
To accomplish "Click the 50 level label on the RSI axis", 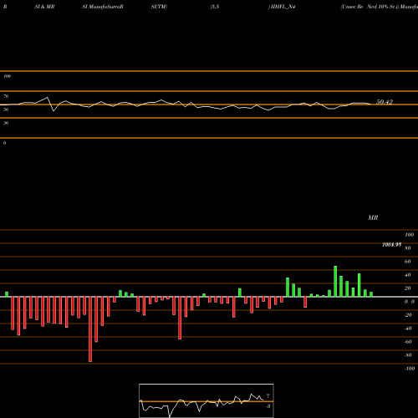I will click(x=6, y=110).
